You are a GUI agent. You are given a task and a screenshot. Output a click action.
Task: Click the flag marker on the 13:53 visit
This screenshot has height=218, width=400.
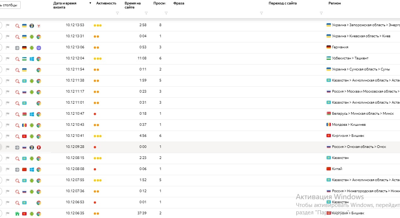[x=8, y=25]
